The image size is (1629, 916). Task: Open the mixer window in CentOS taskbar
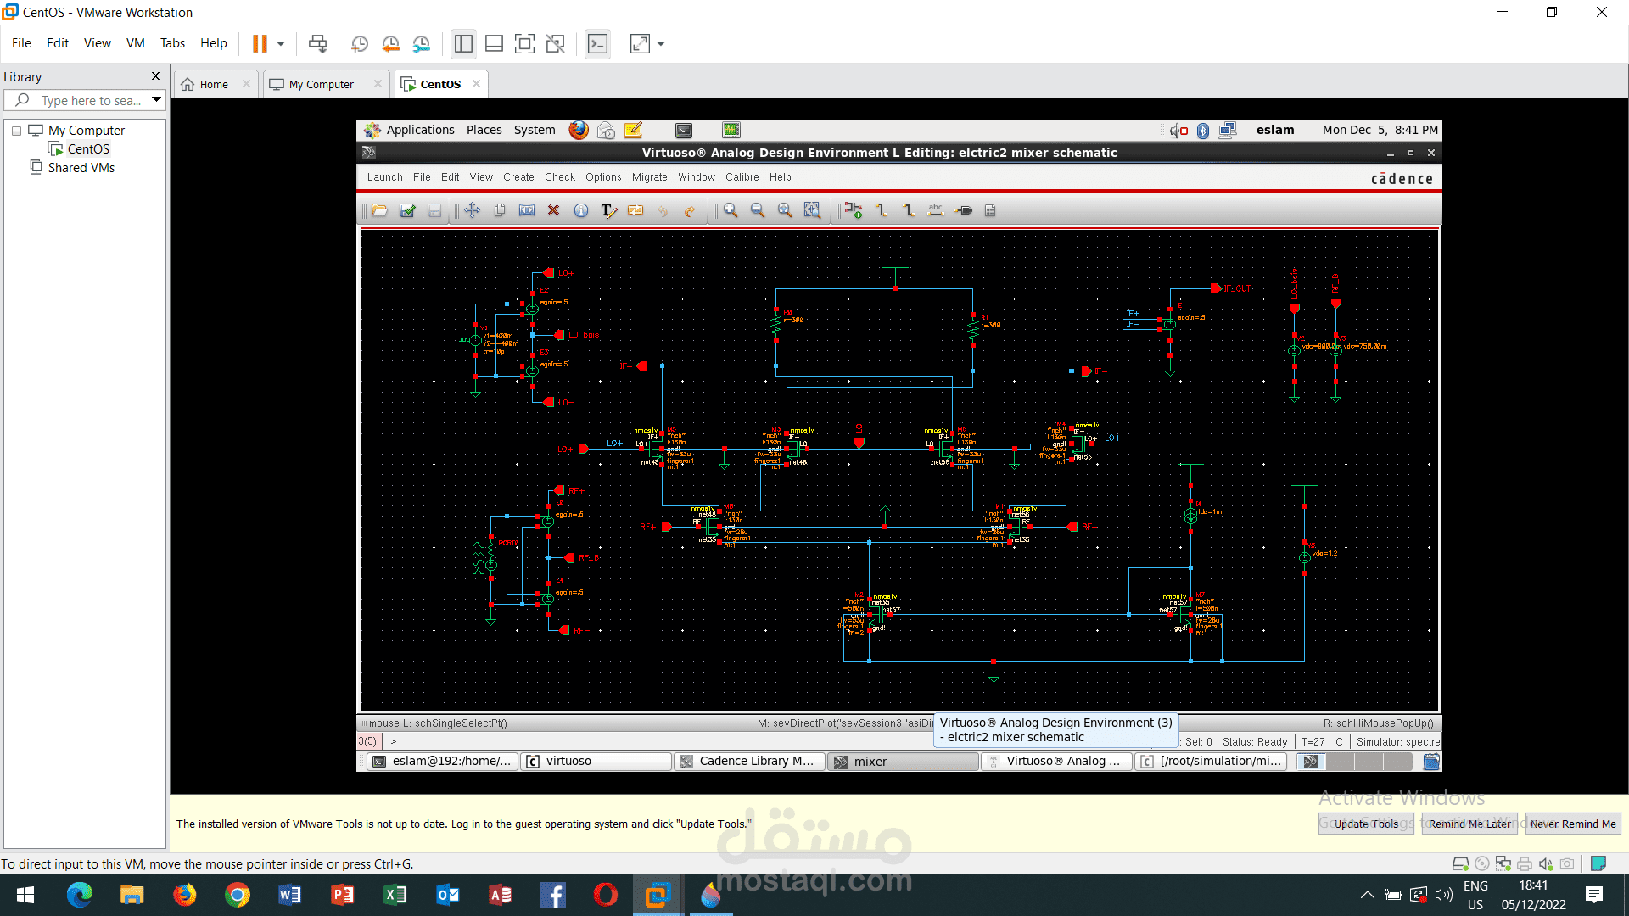[903, 762]
